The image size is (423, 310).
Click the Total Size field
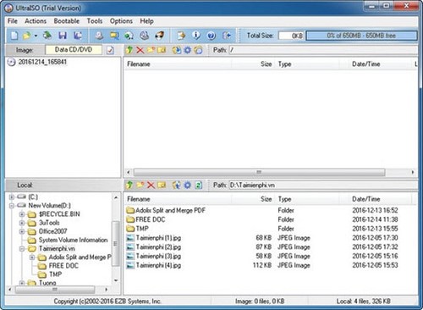click(291, 36)
